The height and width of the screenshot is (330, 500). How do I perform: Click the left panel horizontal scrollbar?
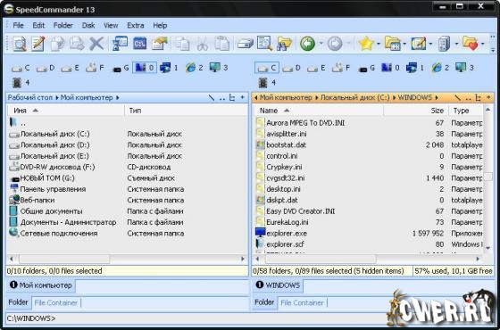coord(127,260)
